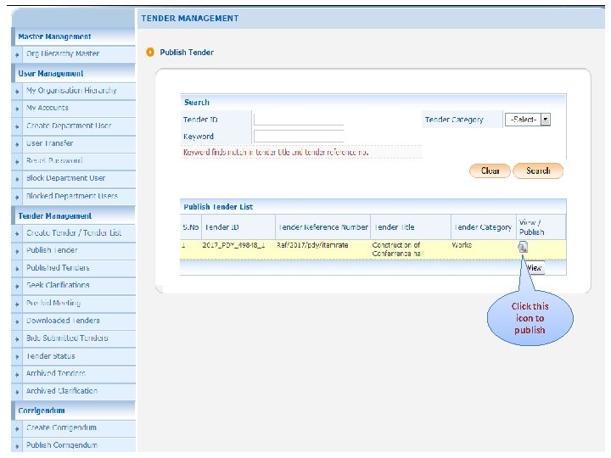Click tender title Construction of Conference hall
Viewport: 611px width, 458px height.
(x=397, y=249)
